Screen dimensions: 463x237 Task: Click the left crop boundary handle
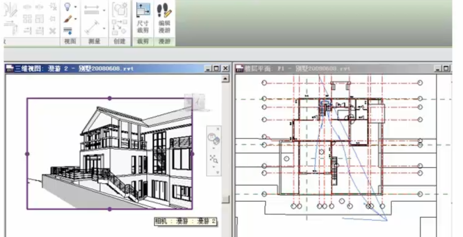point(27,153)
